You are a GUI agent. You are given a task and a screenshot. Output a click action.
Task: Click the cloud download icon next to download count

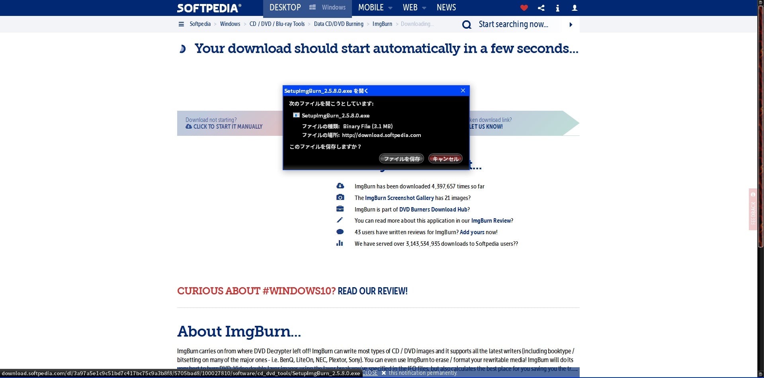pos(340,186)
